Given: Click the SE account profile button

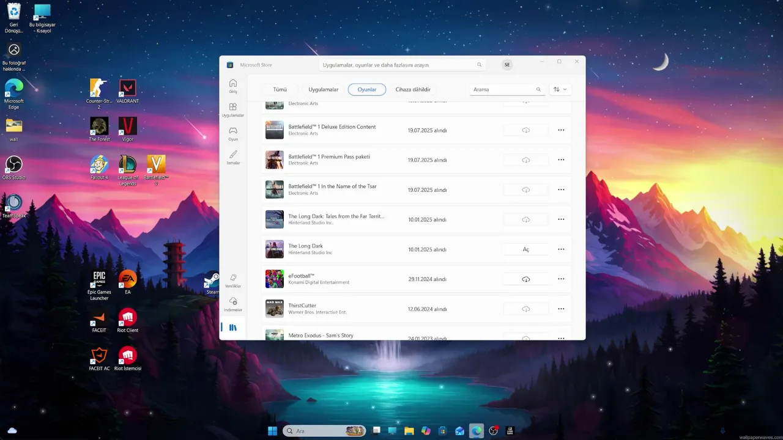Looking at the screenshot, I should [x=507, y=65].
